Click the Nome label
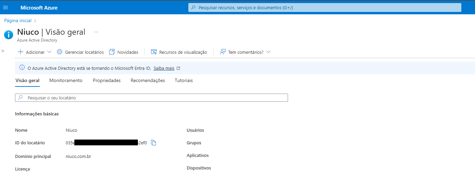This screenshot has height=177, width=475. (x=21, y=130)
